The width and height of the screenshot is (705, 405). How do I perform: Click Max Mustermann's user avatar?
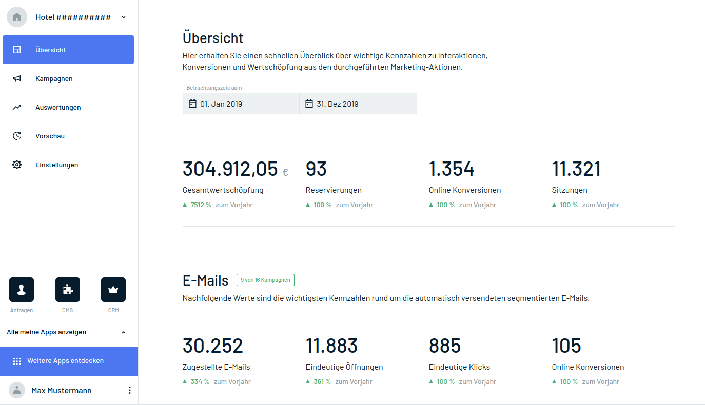pos(17,390)
